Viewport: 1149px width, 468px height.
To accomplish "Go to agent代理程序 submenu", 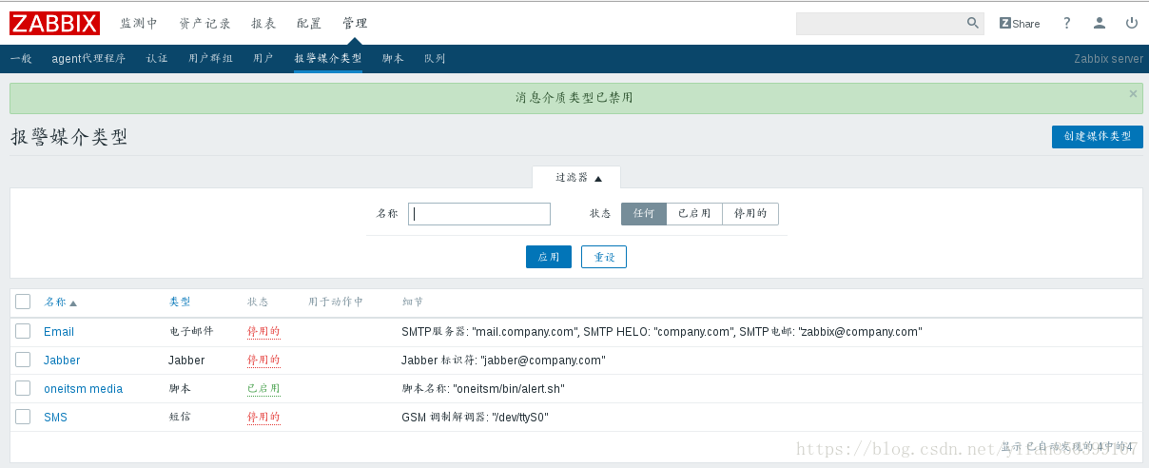I will [x=88, y=59].
